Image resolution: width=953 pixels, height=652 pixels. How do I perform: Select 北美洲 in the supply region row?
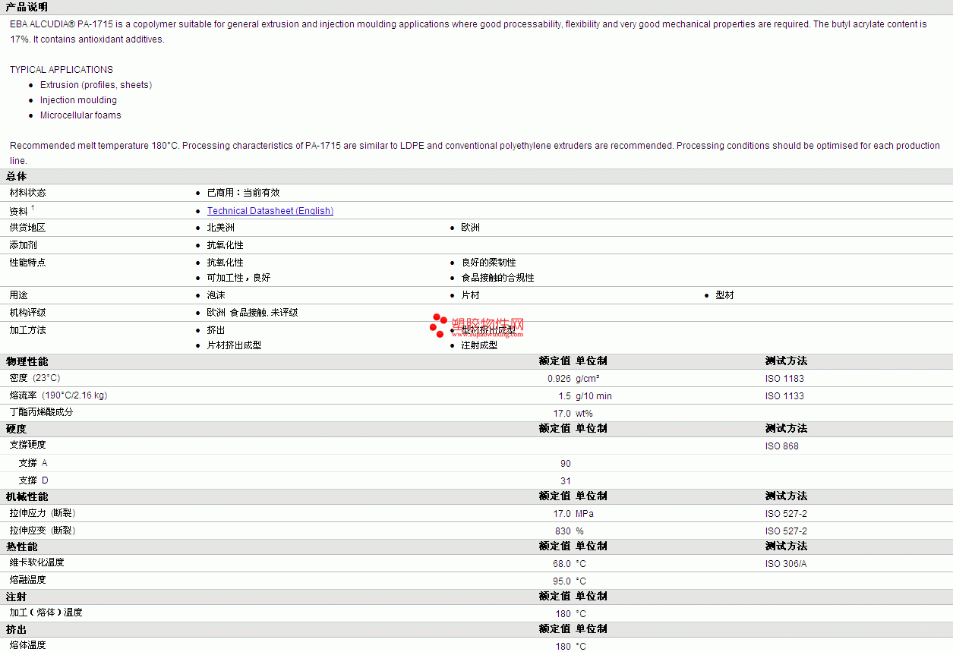pos(221,228)
